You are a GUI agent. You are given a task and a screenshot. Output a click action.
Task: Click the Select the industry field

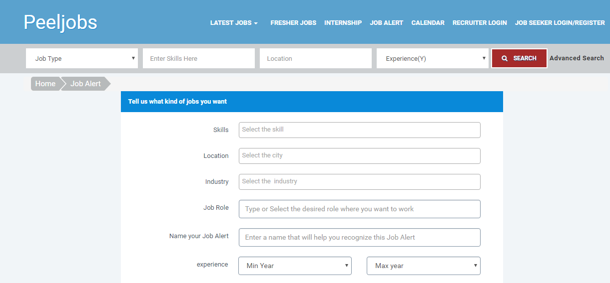click(x=360, y=182)
